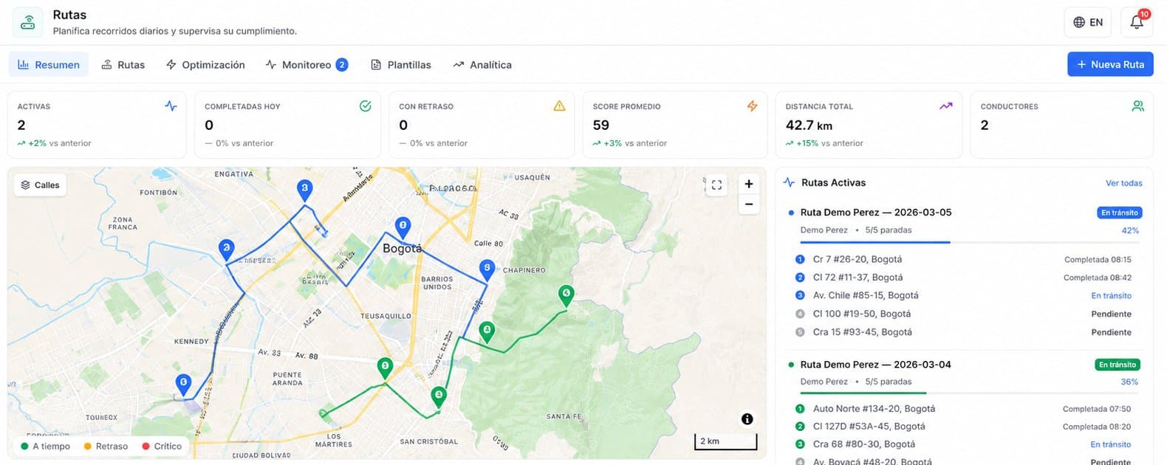Open Ruta Demo Perez — 2026-03-05
Viewport: 1167px width, 465px height.
click(876, 212)
